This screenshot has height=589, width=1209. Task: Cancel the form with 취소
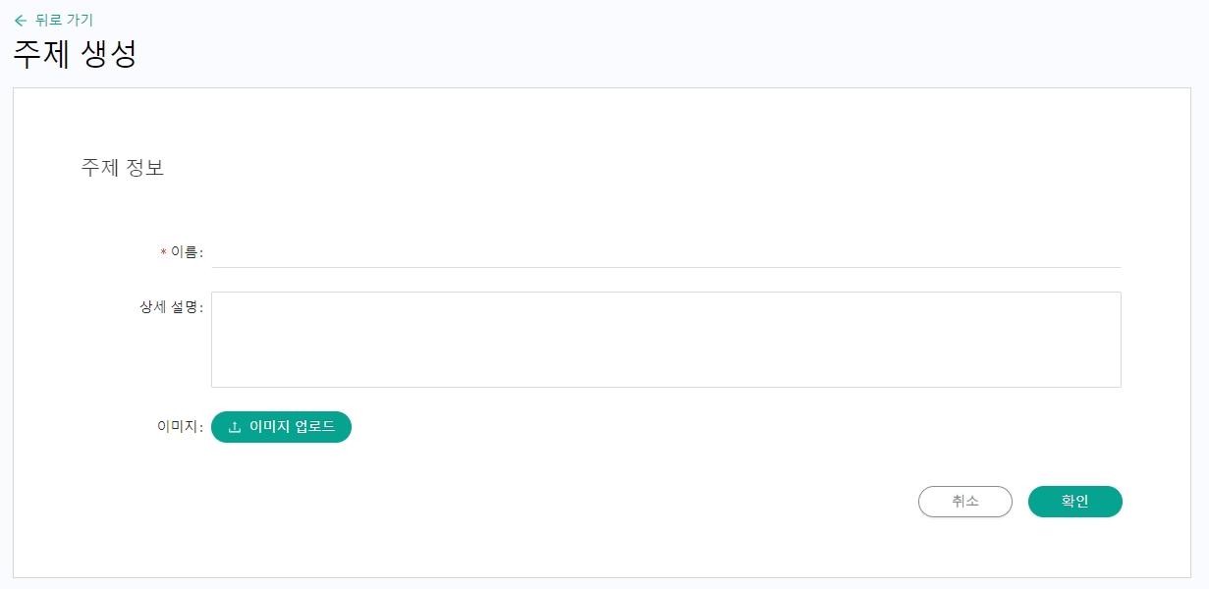tap(964, 502)
